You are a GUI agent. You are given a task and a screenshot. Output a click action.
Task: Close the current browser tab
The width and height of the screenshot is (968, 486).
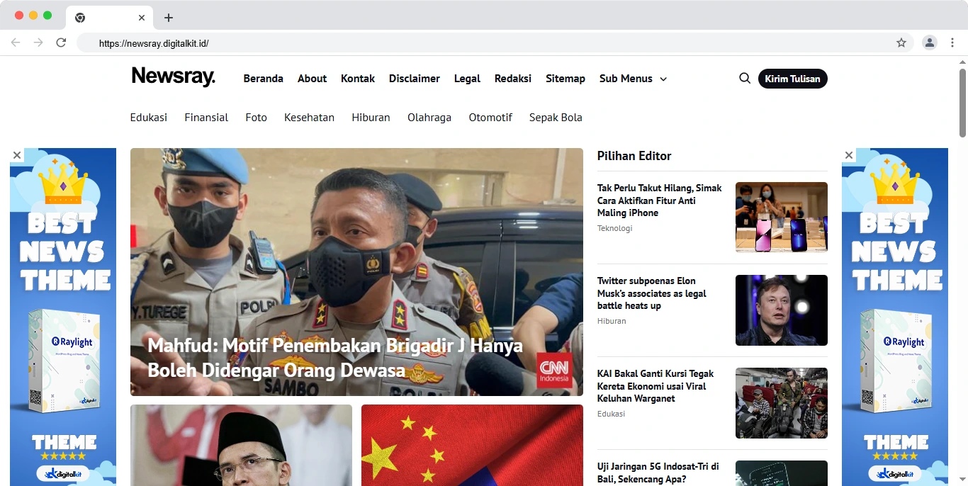click(x=142, y=18)
